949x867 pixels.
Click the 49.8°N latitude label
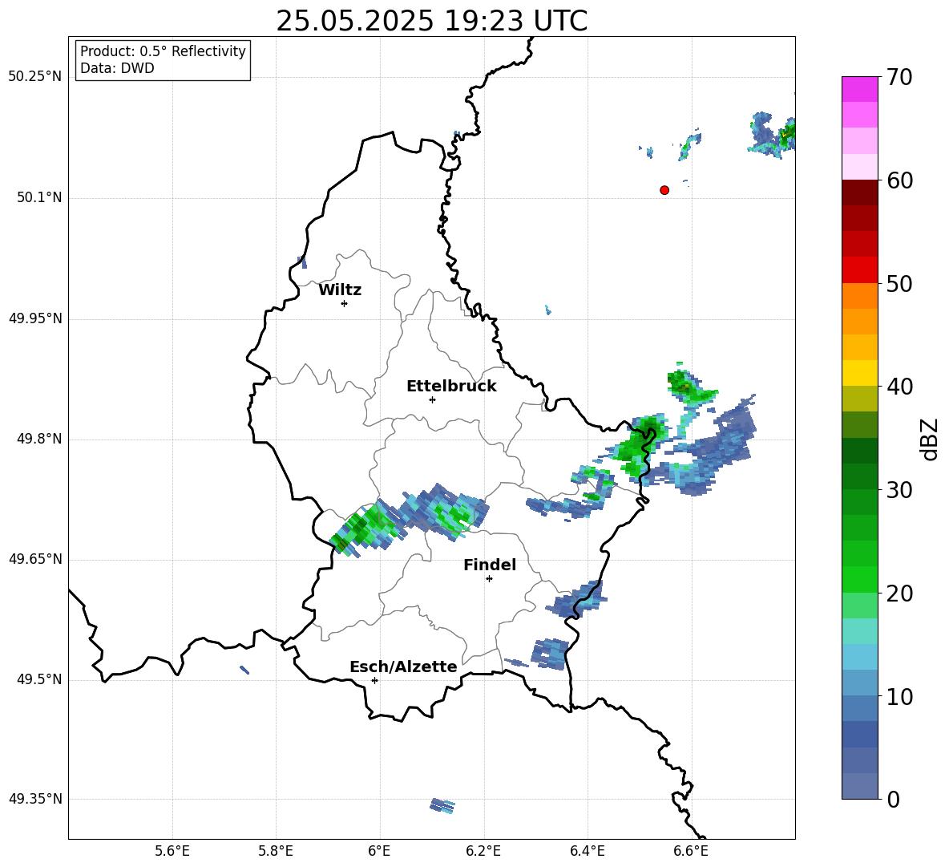pos(40,439)
